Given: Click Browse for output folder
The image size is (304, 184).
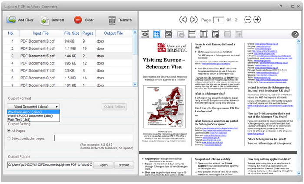Looking at the screenshot, I should (123, 165).
